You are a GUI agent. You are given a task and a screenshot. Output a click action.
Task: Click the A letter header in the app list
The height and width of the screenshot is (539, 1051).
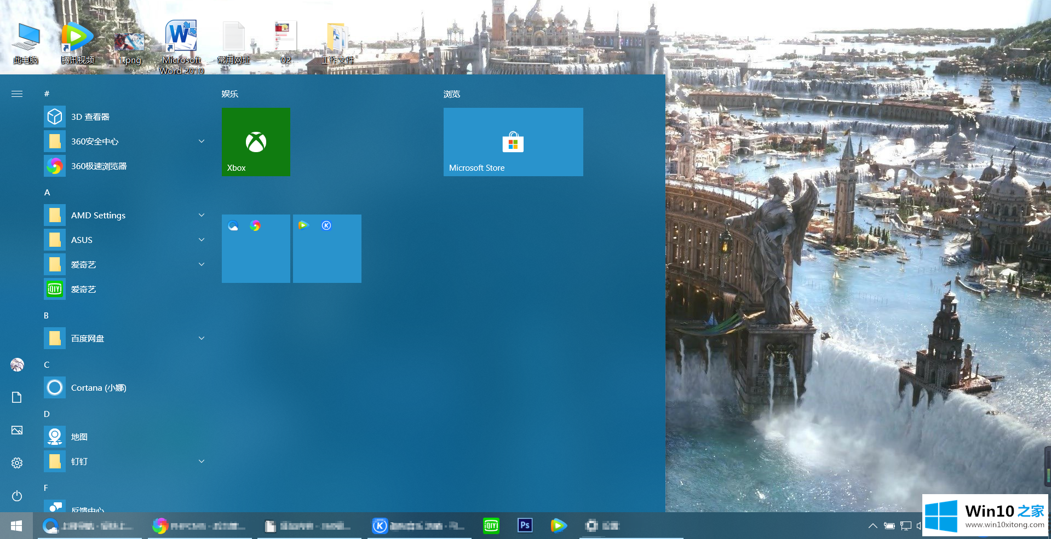pyautogui.click(x=47, y=193)
